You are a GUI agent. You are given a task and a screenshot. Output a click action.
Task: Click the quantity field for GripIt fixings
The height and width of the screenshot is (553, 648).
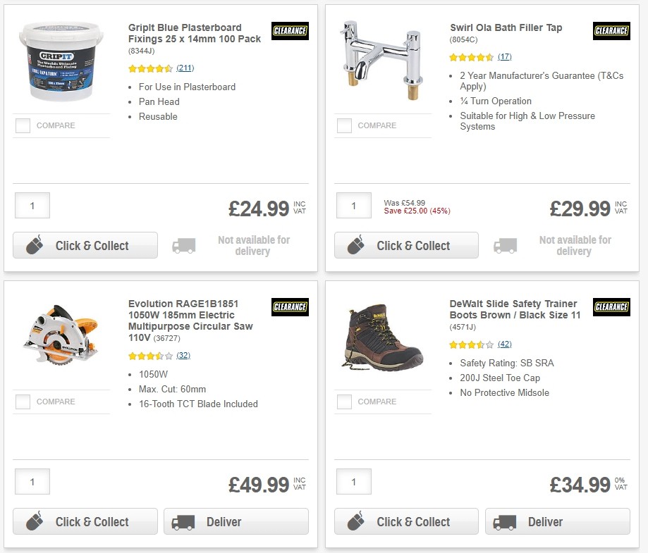point(32,205)
